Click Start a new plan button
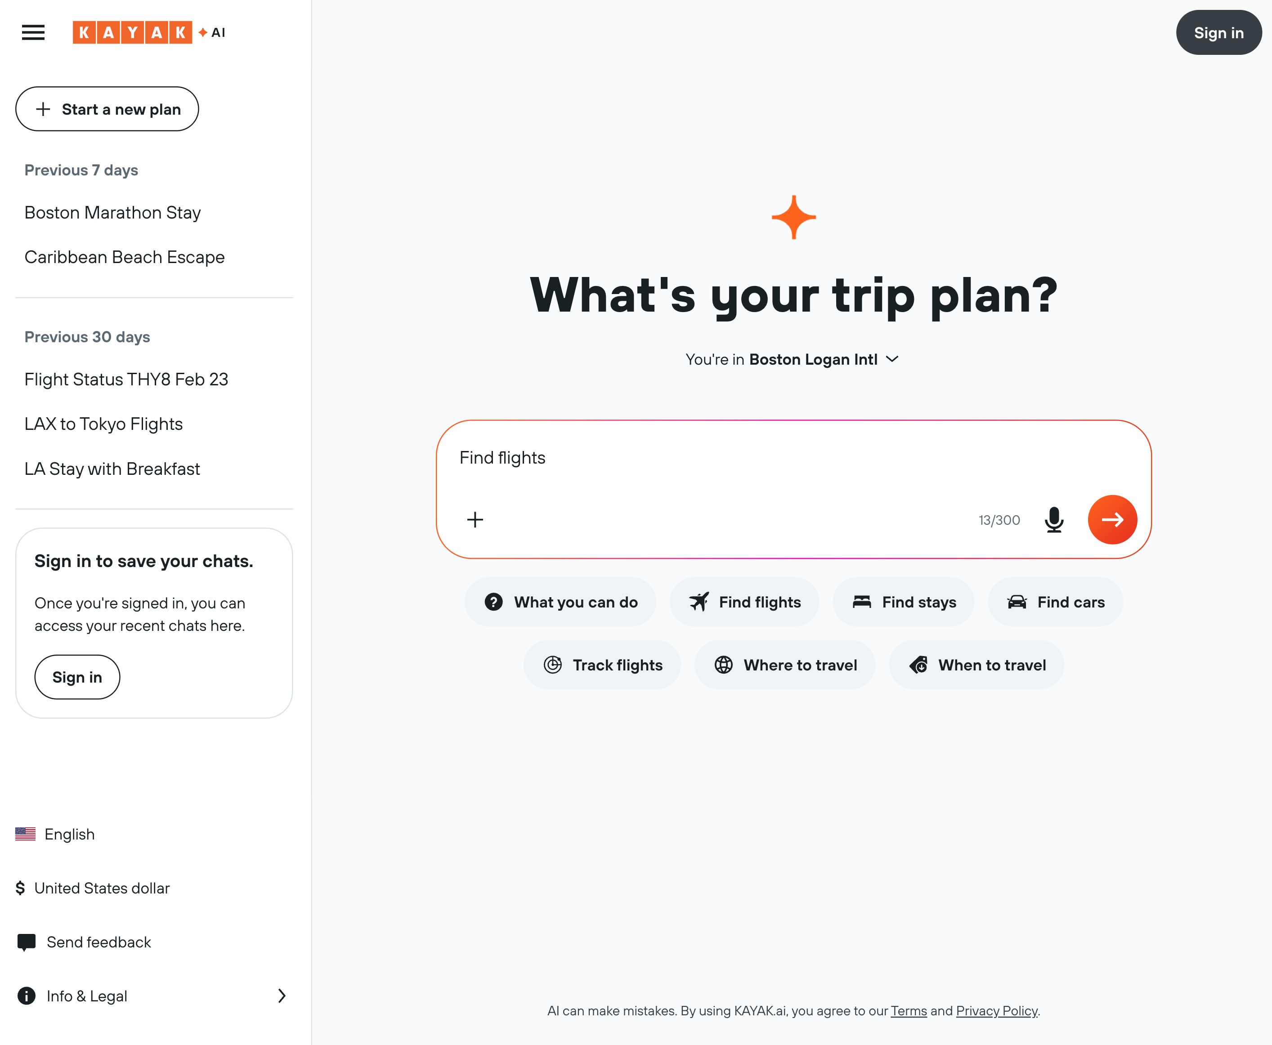The width and height of the screenshot is (1272, 1045). coord(107,109)
